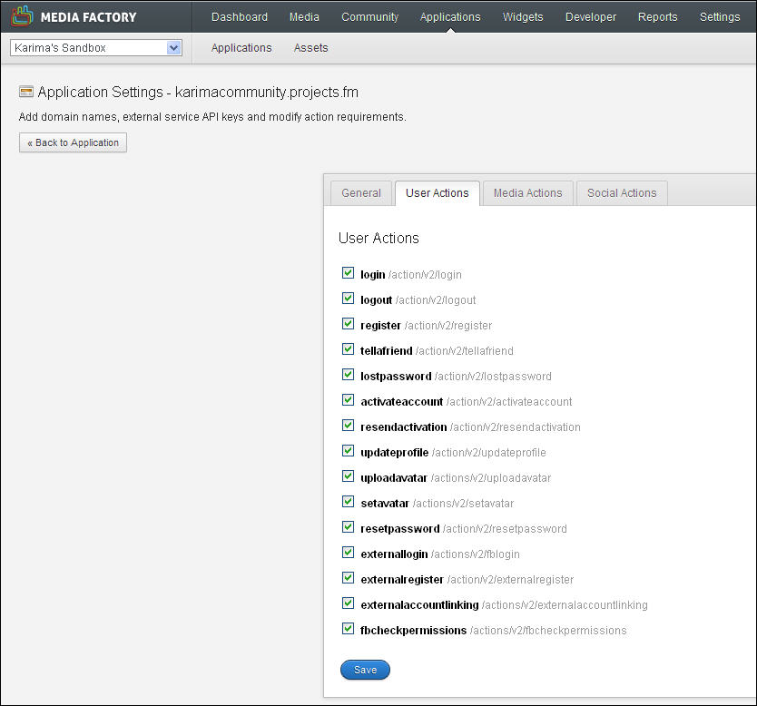This screenshot has height=706, width=757.
Task: Click the path /action/v2/logout
Action: coord(436,300)
